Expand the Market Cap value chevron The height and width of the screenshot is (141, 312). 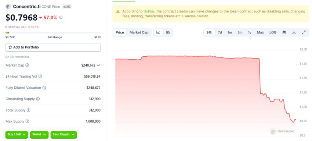98,65
